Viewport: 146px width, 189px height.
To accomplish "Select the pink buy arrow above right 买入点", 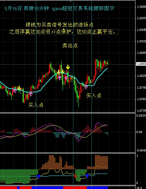I will tap(86, 87).
